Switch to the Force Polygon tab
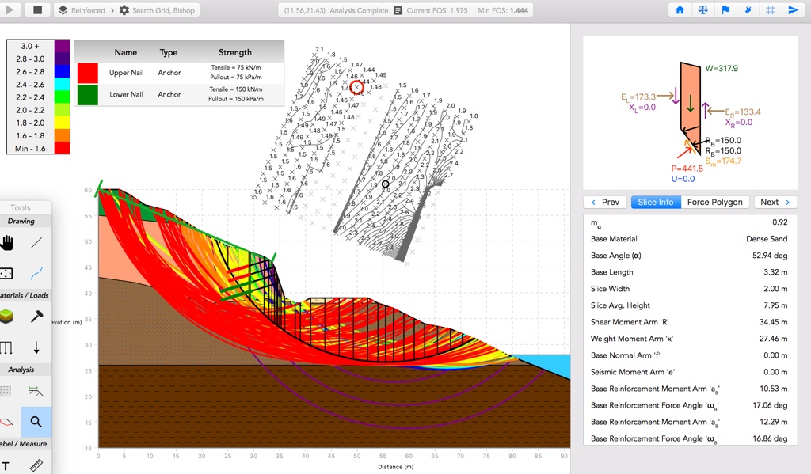The image size is (811, 474). pos(715,202)
